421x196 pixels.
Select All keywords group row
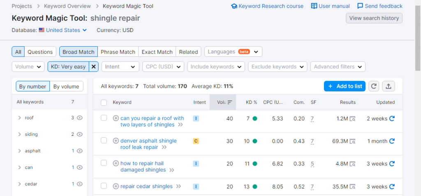click(49, 102)
